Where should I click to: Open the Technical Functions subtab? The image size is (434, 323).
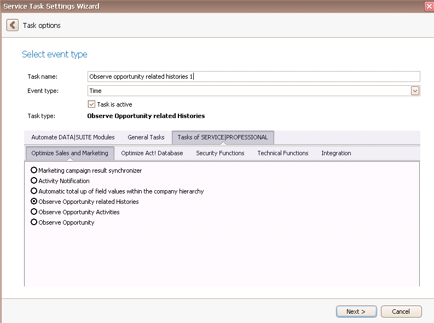(282, 153)
